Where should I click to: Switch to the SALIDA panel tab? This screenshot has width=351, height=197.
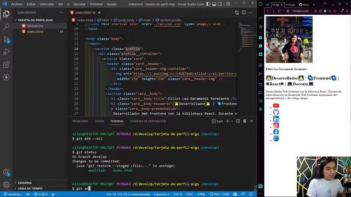click(99, 121)
